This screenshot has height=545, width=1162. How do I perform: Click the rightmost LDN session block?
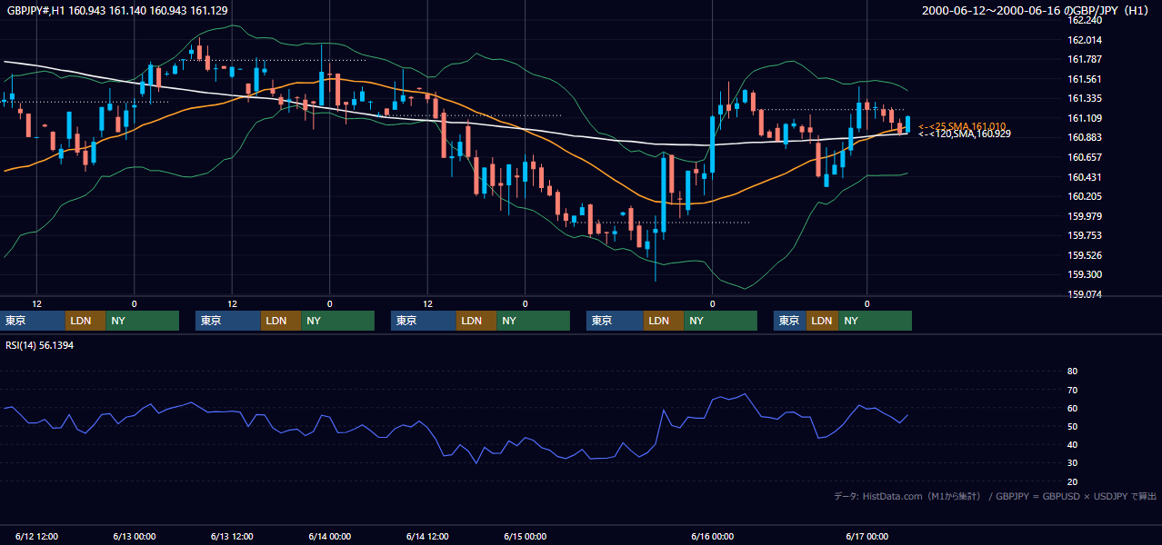pyautogui.click(x=822, y=321)
